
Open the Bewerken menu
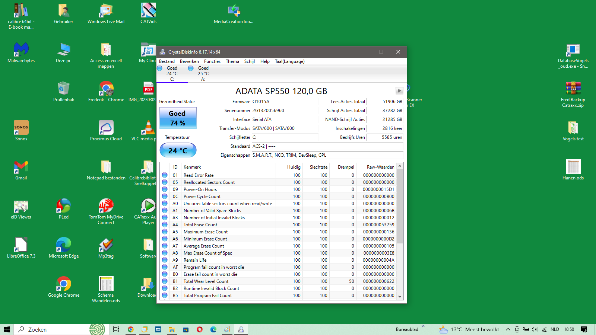(x=189, y=61)
